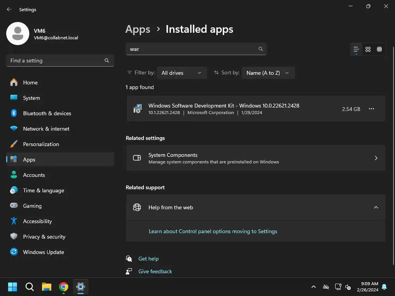This screenshot has width=395, height=296.
Task: Open the Control panel options help link
Action: [213, 231]
